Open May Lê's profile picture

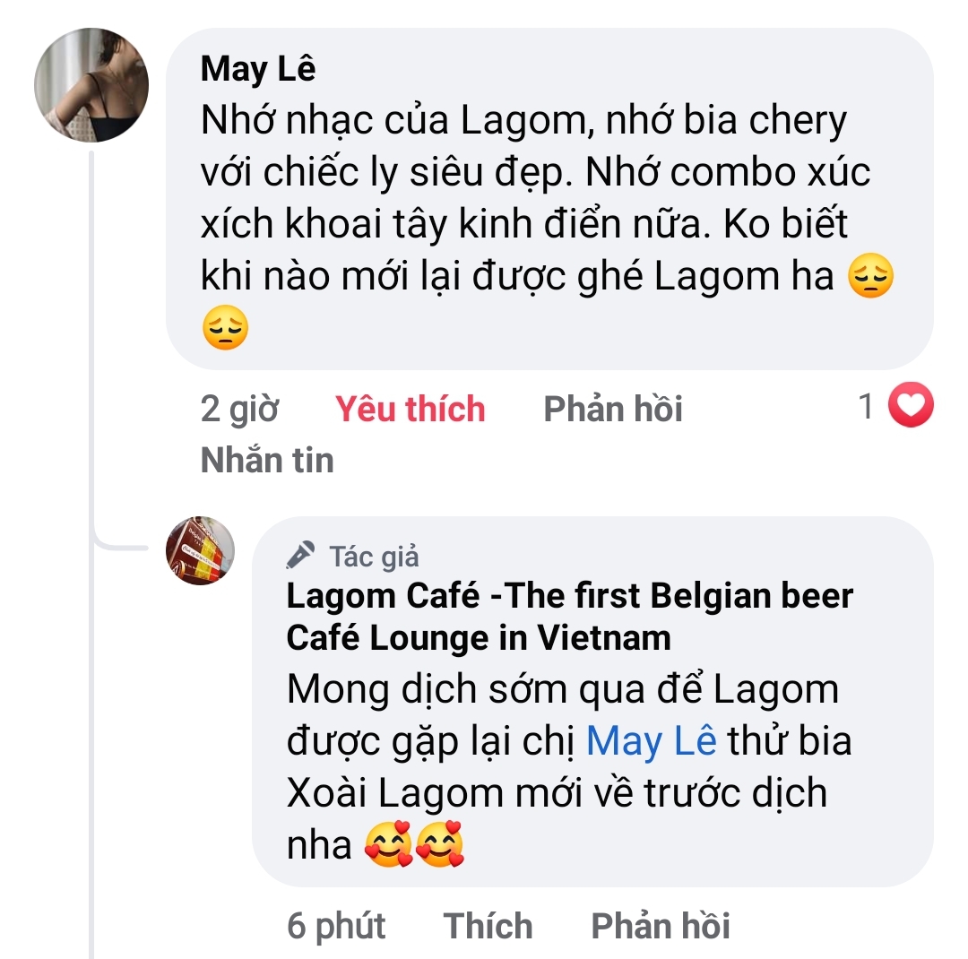(x=91, y=85)
